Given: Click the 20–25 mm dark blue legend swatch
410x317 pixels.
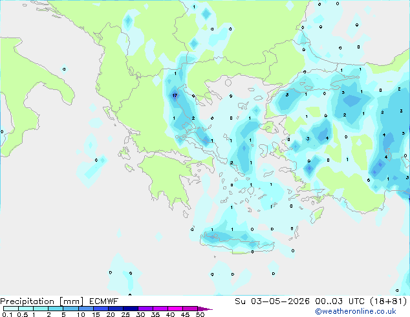Looking at the screenshot, I should pos(115,309).
